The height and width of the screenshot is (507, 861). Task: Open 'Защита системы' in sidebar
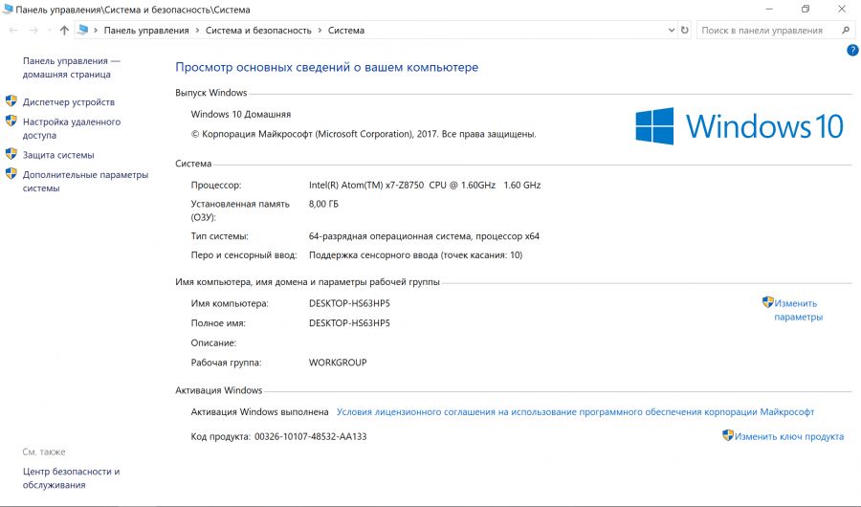point(58,155)
